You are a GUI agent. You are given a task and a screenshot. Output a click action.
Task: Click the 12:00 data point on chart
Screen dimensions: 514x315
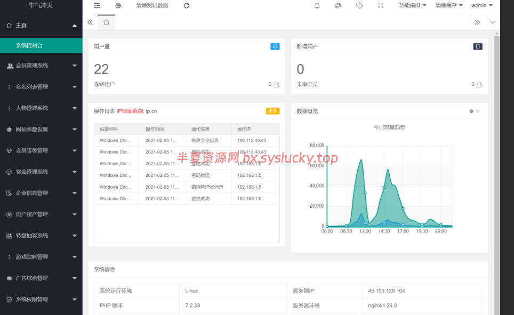click(365, 193)
